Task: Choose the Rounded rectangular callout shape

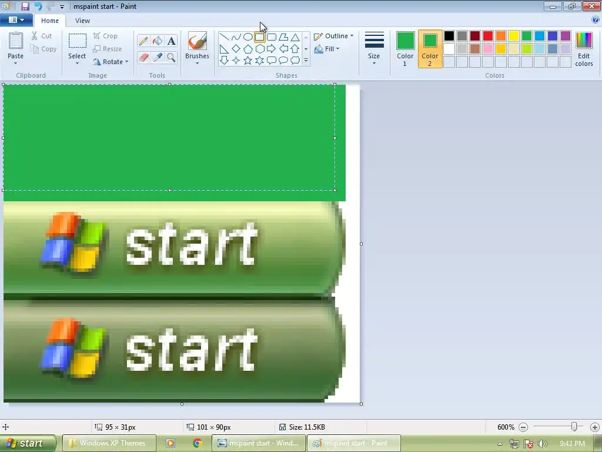Action: 272,61
